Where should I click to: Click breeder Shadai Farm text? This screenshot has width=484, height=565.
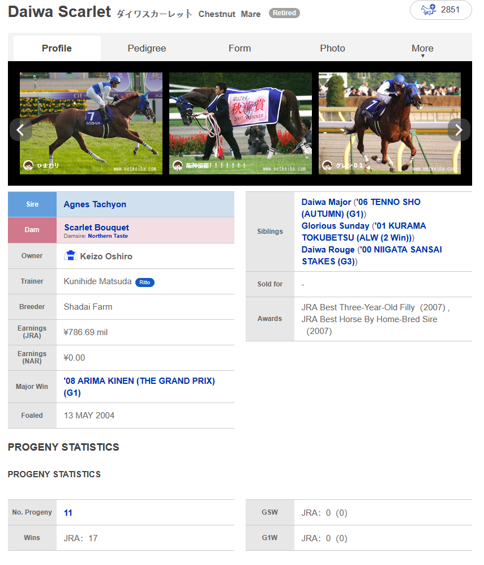(88, 307)
